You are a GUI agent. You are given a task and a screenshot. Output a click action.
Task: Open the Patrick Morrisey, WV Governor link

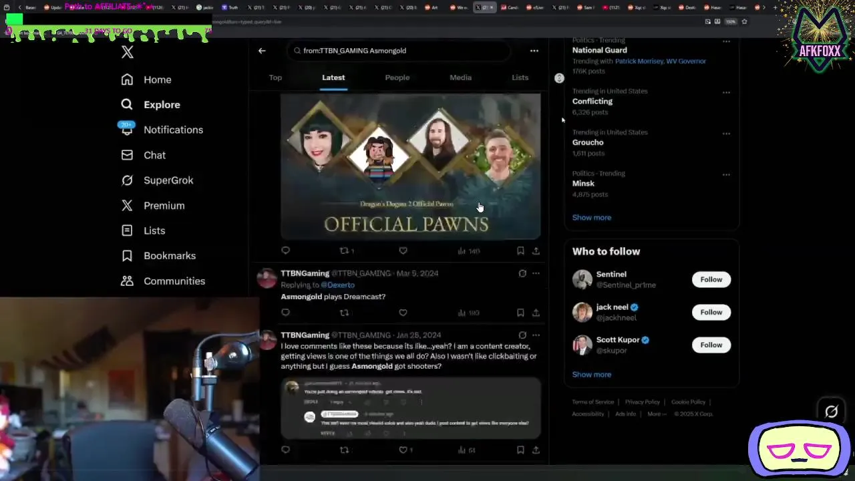[660, 61]
